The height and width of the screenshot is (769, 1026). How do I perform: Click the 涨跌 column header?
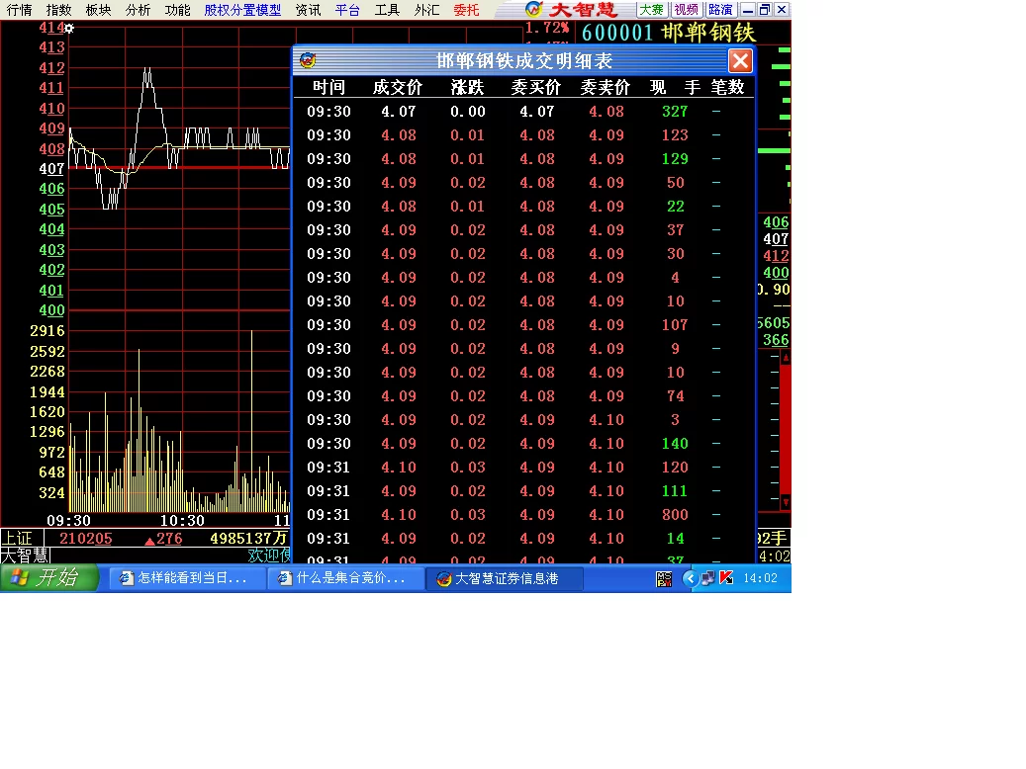467,87
